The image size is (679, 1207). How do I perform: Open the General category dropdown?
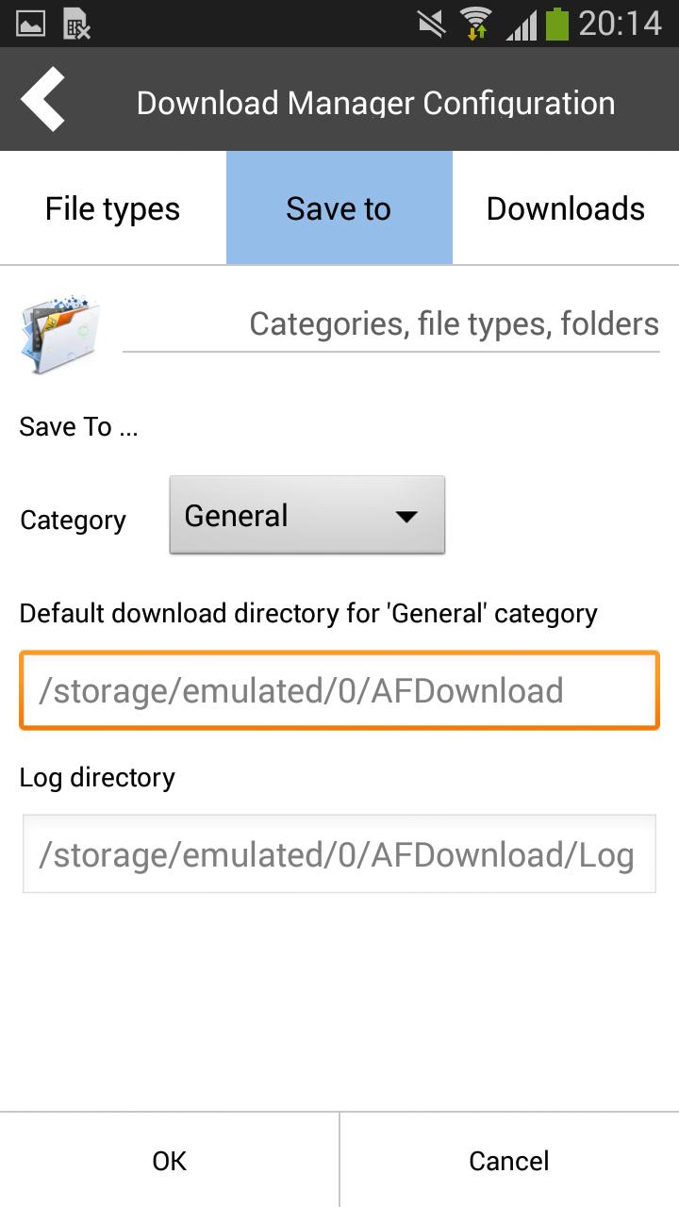306,515
